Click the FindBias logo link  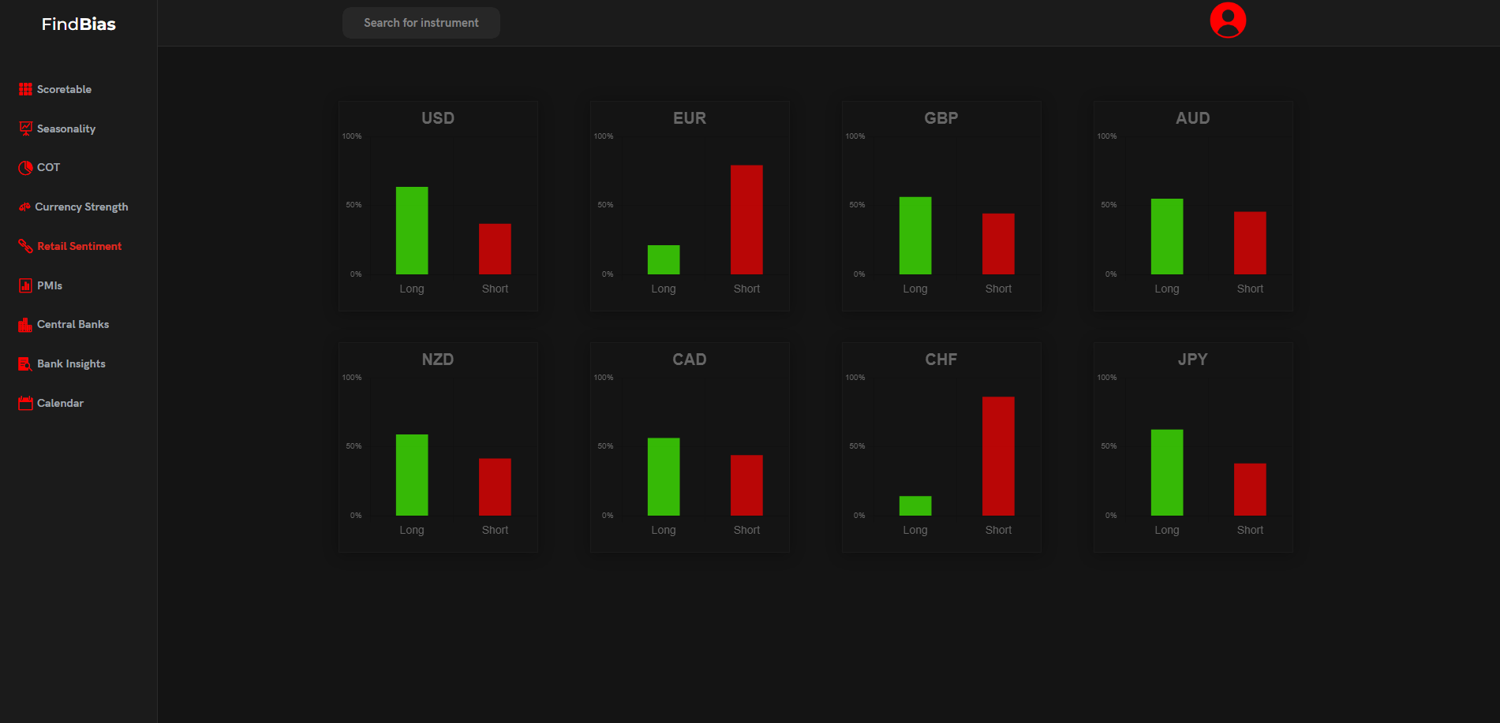[x=78, y=24]
